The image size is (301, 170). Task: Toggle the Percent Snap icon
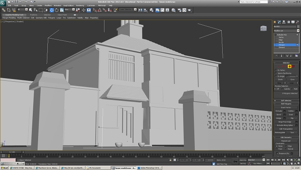(x=104, y=10)
